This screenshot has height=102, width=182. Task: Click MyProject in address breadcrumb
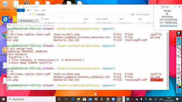coord(41,14)
